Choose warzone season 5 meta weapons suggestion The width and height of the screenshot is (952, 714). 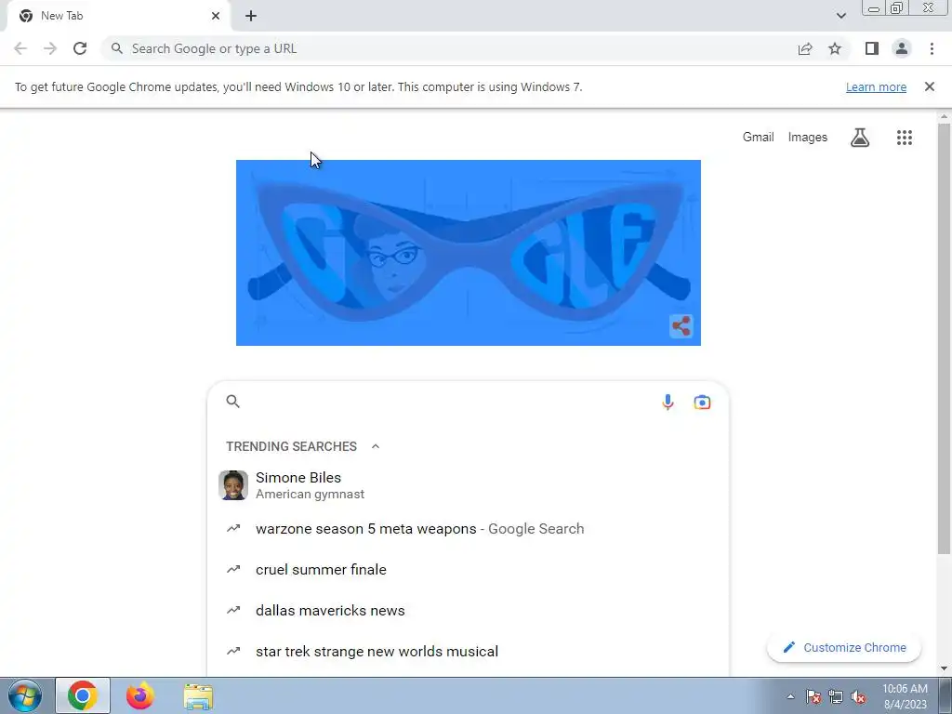tap(468, 529)
